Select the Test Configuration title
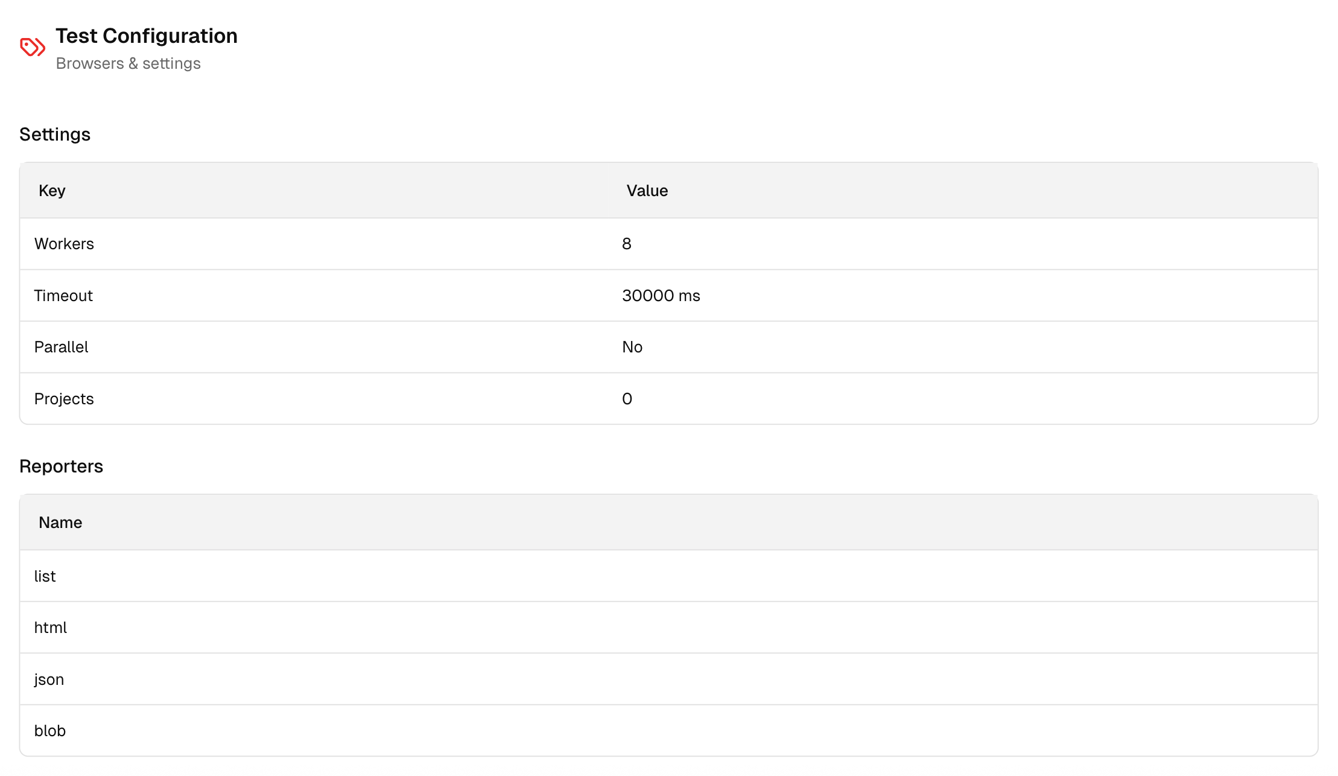This screenshot has height=776, width=1338. [147, 36]
